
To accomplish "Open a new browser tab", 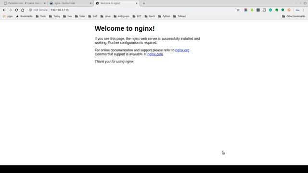I will tap(144, 3).
